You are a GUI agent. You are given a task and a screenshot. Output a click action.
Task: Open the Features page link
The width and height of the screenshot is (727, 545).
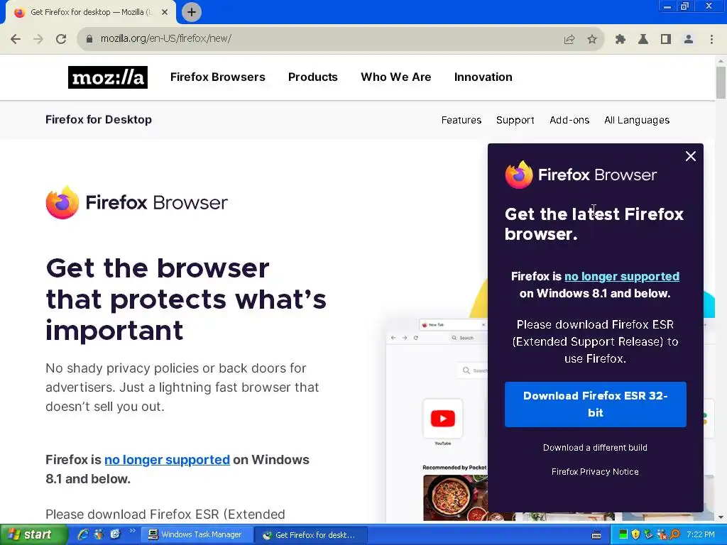[461, 120]
